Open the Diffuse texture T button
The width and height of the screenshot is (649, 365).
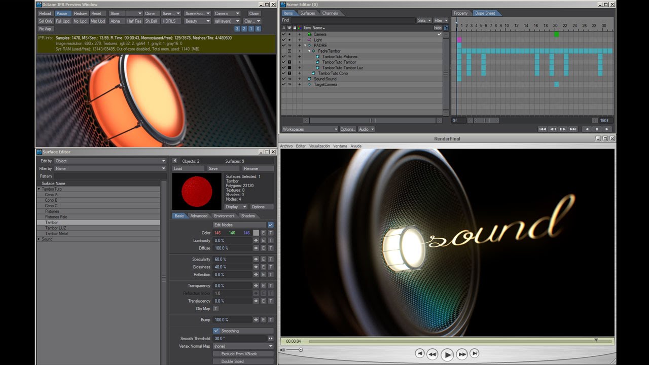click(x=270, y=248)
